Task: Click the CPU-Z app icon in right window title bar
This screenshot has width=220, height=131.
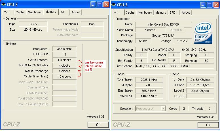Action: tap(113, 5)
